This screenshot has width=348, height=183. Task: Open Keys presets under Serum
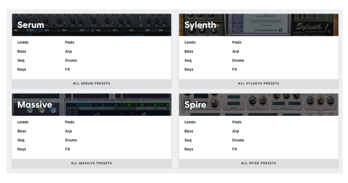point(22,69)
